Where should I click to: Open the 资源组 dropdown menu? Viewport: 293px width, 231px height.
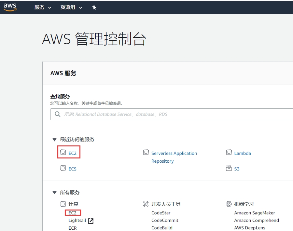point(71,7)
